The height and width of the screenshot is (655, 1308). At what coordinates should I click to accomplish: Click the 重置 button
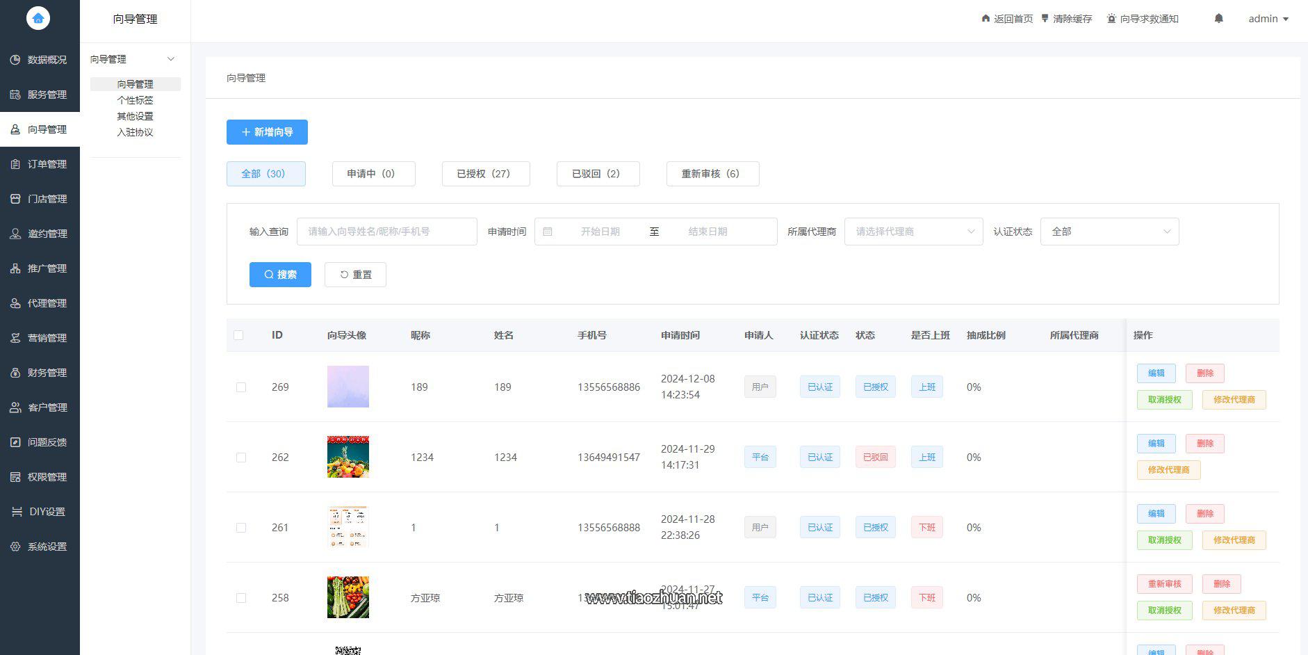[355, 275]
